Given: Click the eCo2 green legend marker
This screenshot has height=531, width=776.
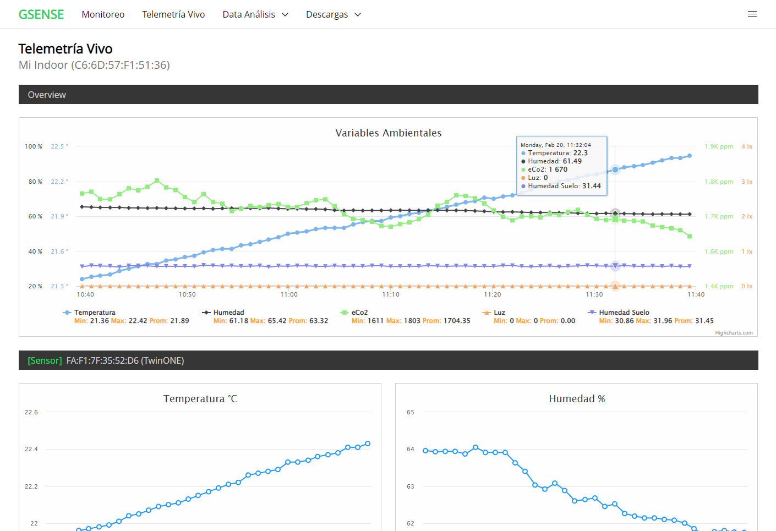Looking at the screenshot, I should [x=345, y=313].
